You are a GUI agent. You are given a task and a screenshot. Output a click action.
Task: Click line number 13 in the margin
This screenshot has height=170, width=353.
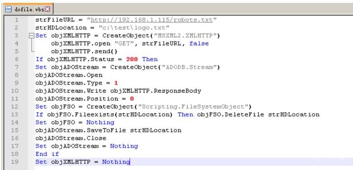coord(14,115)
